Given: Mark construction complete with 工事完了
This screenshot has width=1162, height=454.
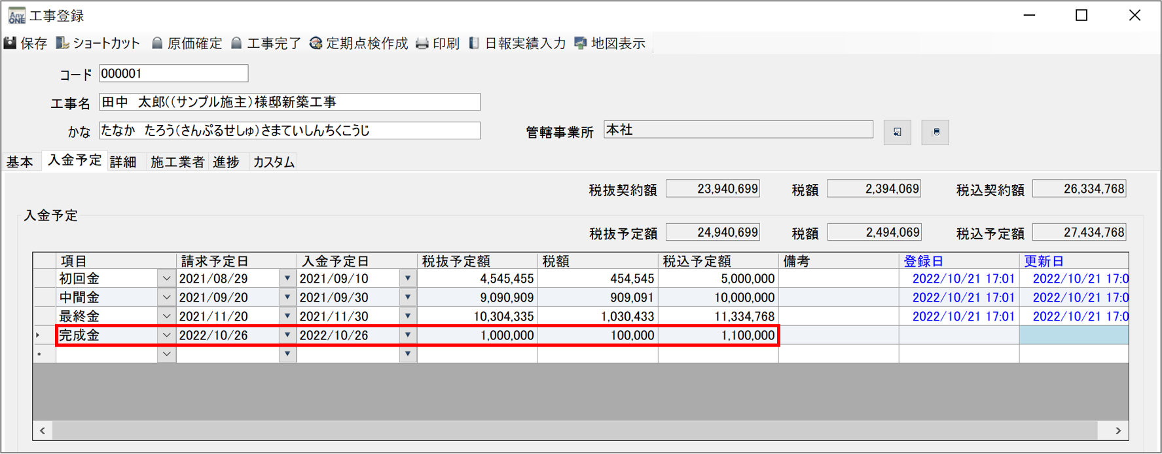Looking at the screenshot, I should pyautogui.click(x=237, y=43).
